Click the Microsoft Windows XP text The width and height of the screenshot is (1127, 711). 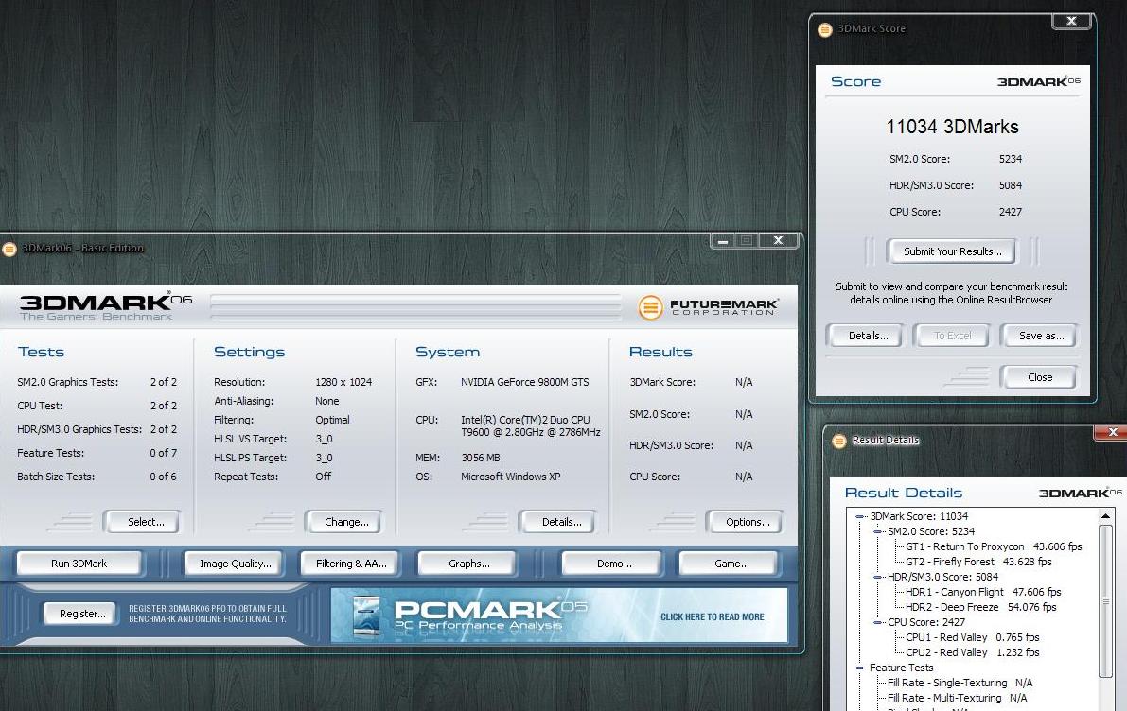pyautogui.click(x=510, y=477)
